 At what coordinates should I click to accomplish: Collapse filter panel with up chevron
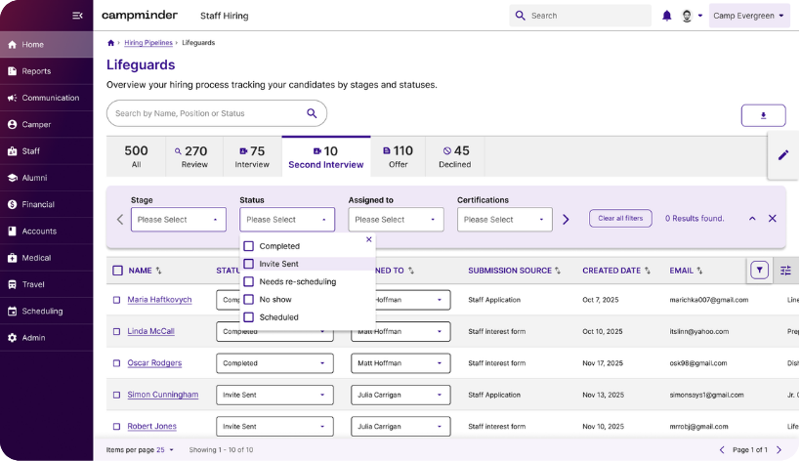752,219
